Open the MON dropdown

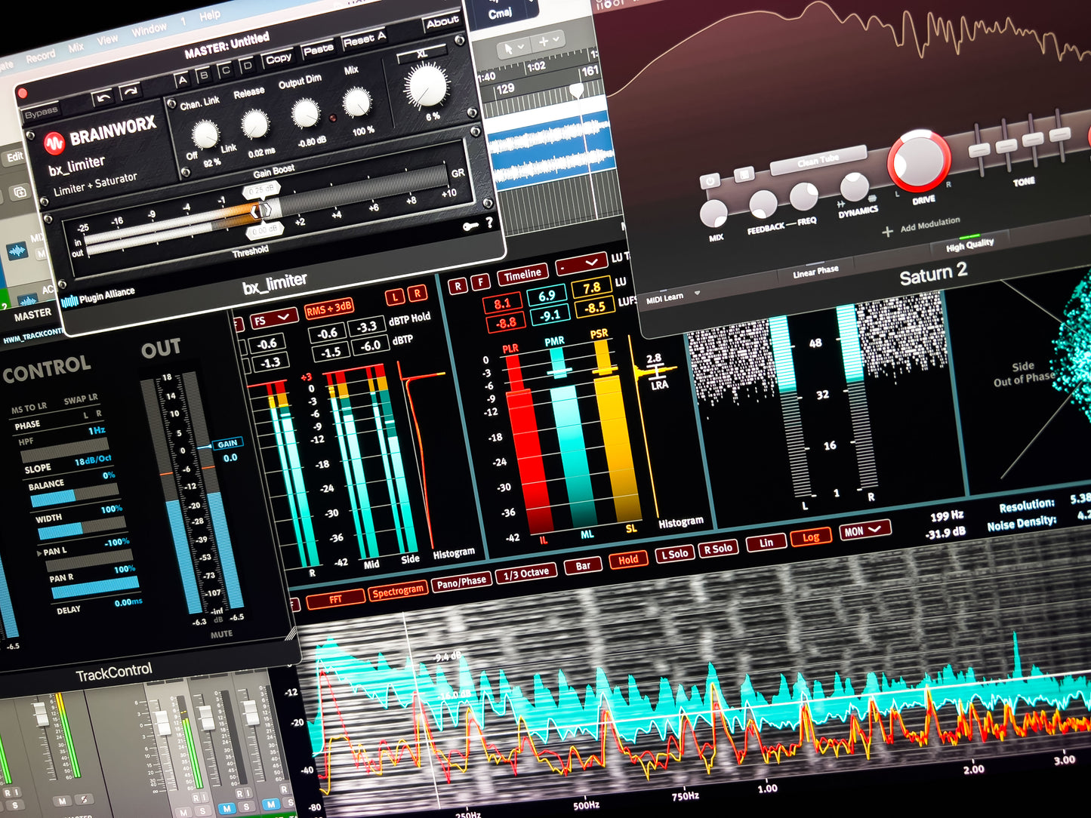(864, 530)
